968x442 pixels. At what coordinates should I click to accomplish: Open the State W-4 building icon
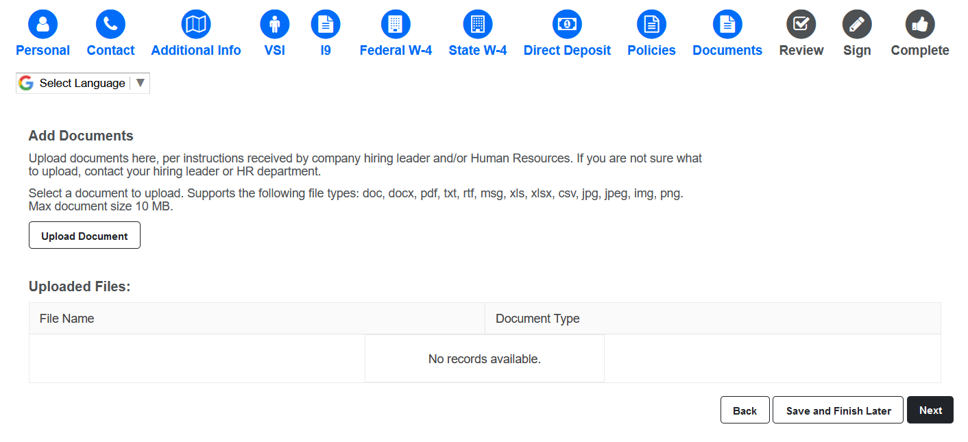point(478,25)
